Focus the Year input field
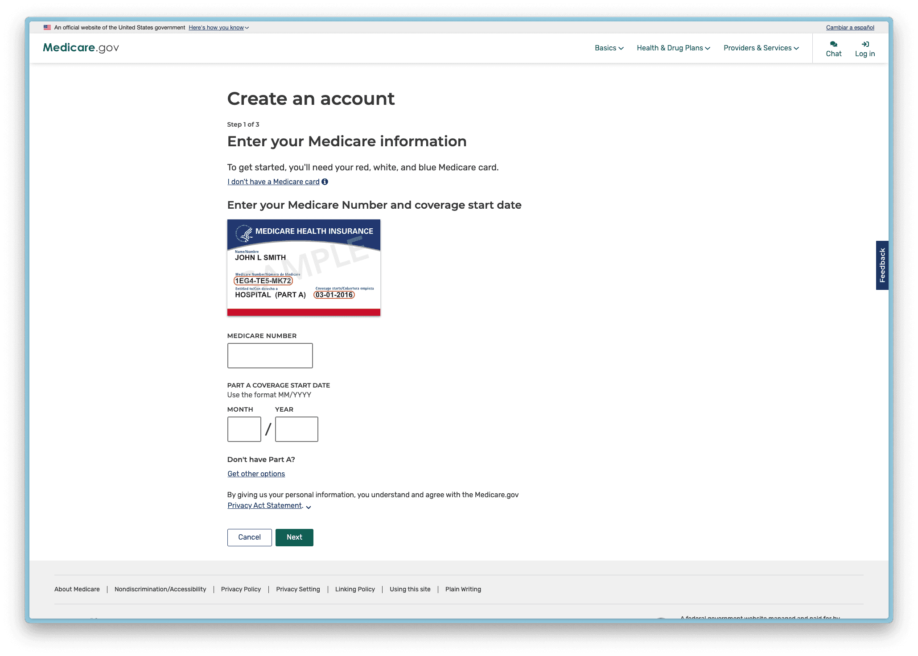This screenshot has width=918, height=656. tap(296, 429)
